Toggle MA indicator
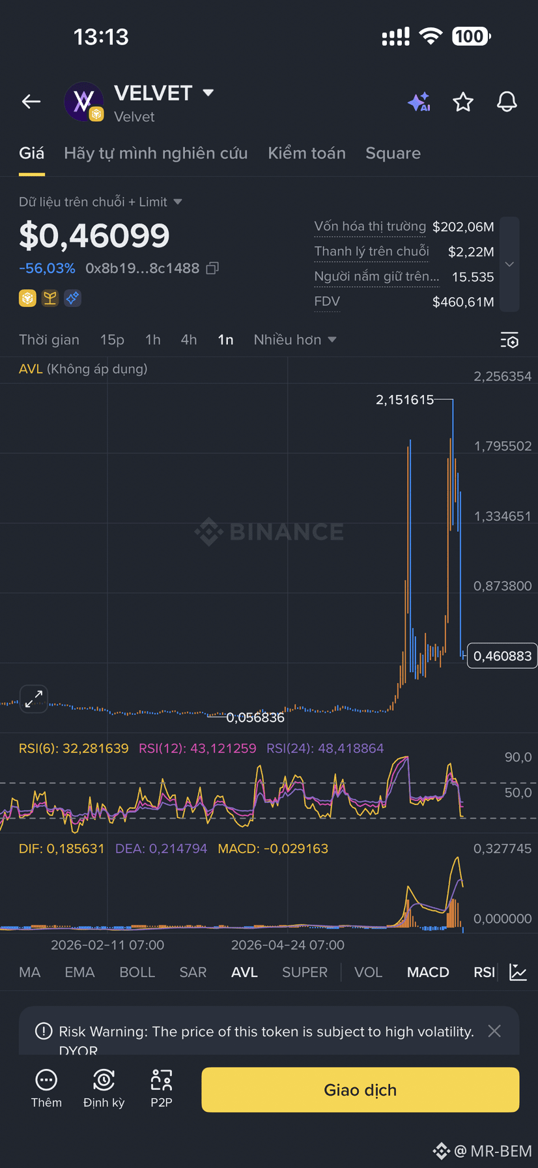Screen dimensions: 538x1168 point(30,972)
